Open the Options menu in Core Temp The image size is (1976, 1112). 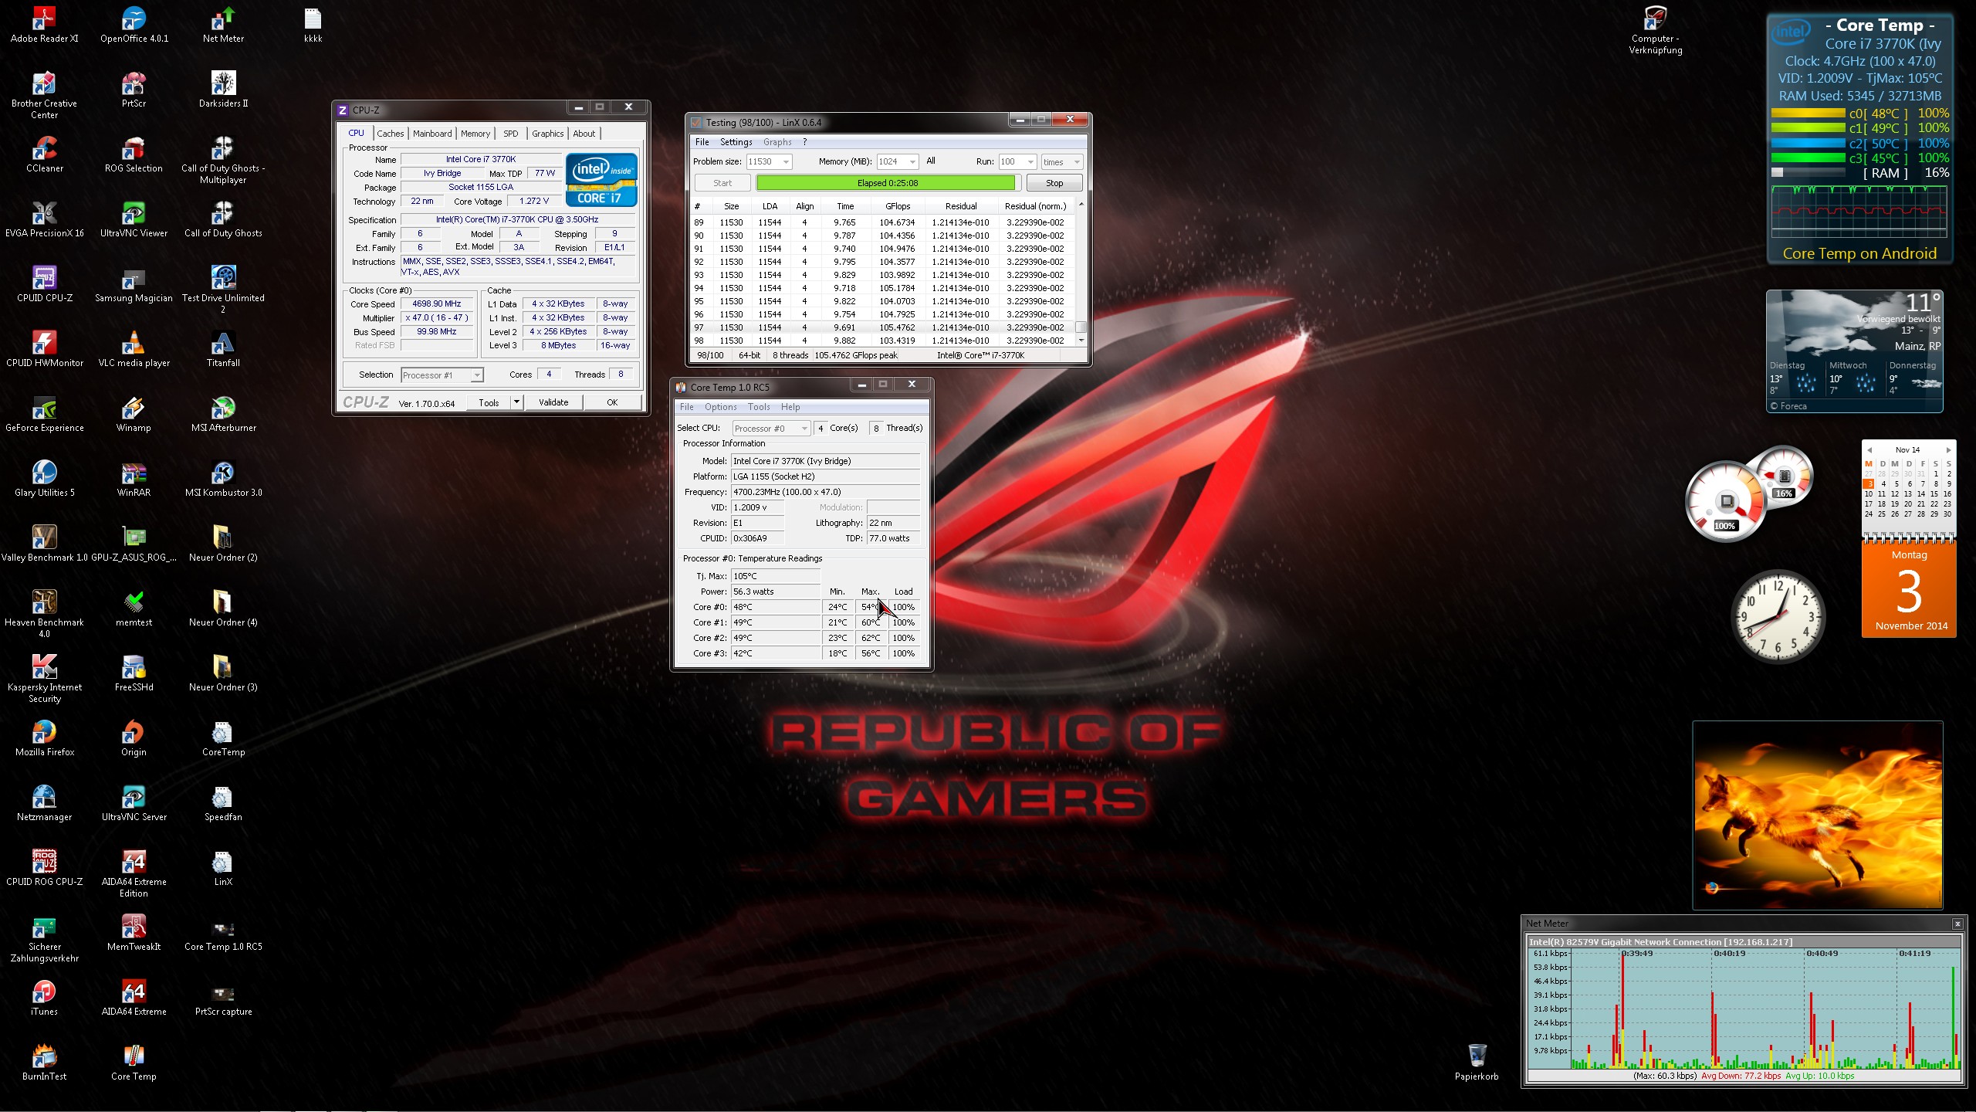point(720,407)
